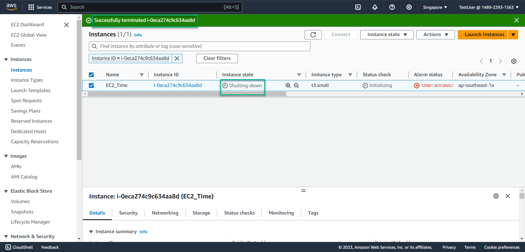The width and height of the screenshot is (525, 252).
Task: Click the Launch instances button
Action: (483, 35)
